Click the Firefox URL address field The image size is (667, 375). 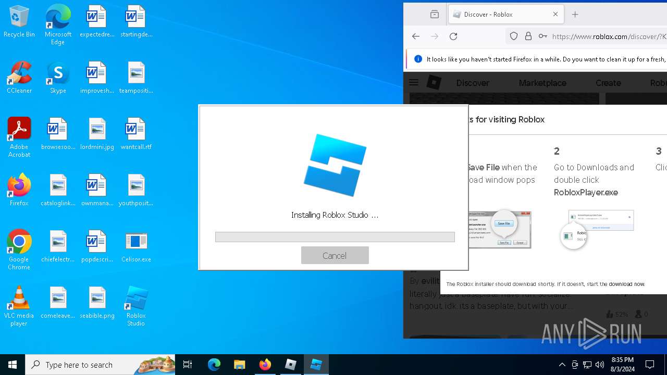coord(609,36)
